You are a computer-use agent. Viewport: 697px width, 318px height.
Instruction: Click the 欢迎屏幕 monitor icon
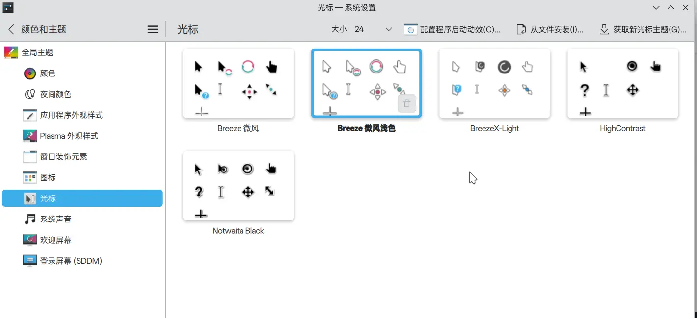click(x=30, y=240)
